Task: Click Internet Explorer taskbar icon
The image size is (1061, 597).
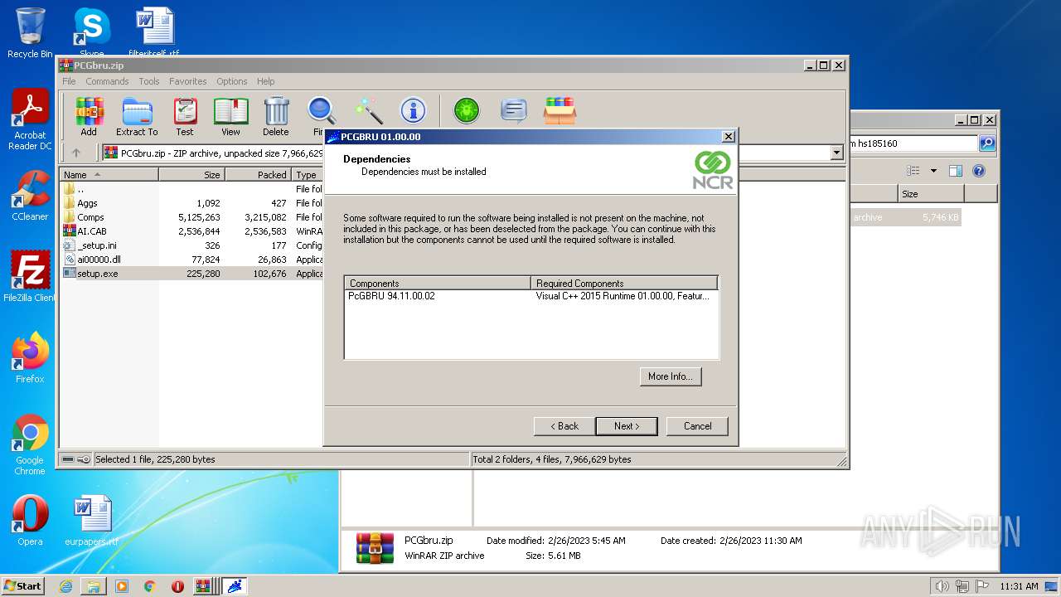Action: [65, 586]
